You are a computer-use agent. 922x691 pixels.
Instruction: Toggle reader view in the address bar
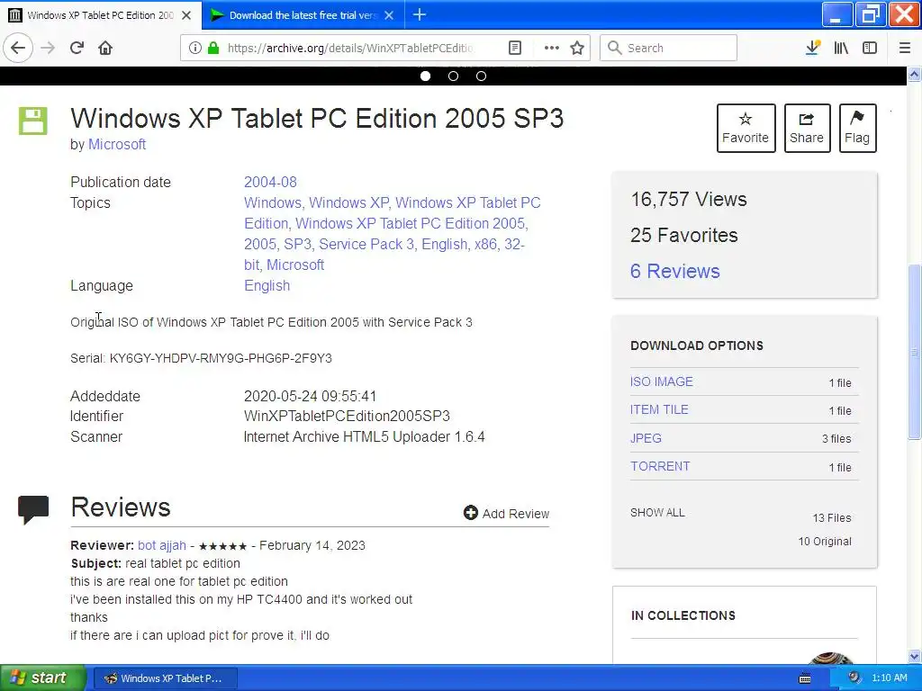[x=514, y=48]
